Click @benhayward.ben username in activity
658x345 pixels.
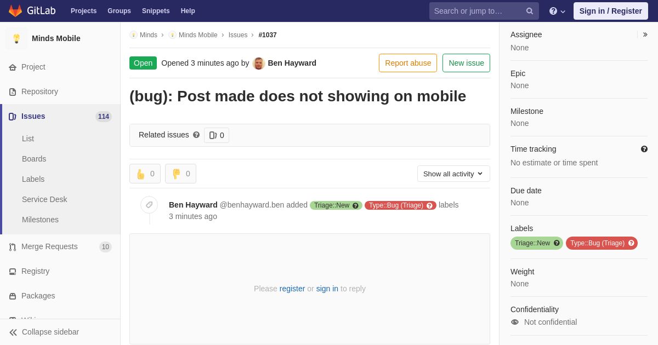point(252,205)
